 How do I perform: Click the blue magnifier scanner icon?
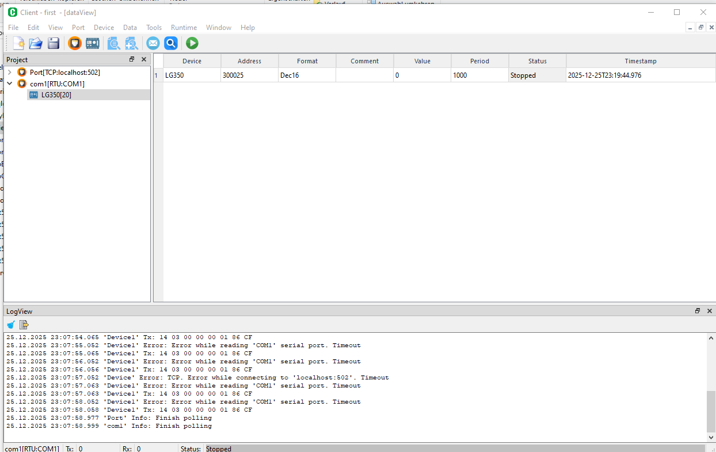tap(170, 43)
